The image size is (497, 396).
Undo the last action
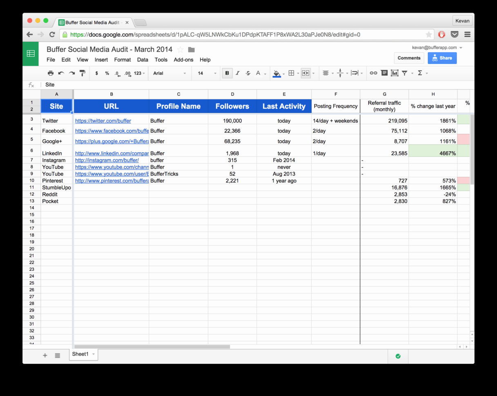click(x=61, y=73)
